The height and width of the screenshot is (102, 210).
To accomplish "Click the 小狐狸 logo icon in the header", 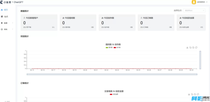I will [x=2, y=2].
